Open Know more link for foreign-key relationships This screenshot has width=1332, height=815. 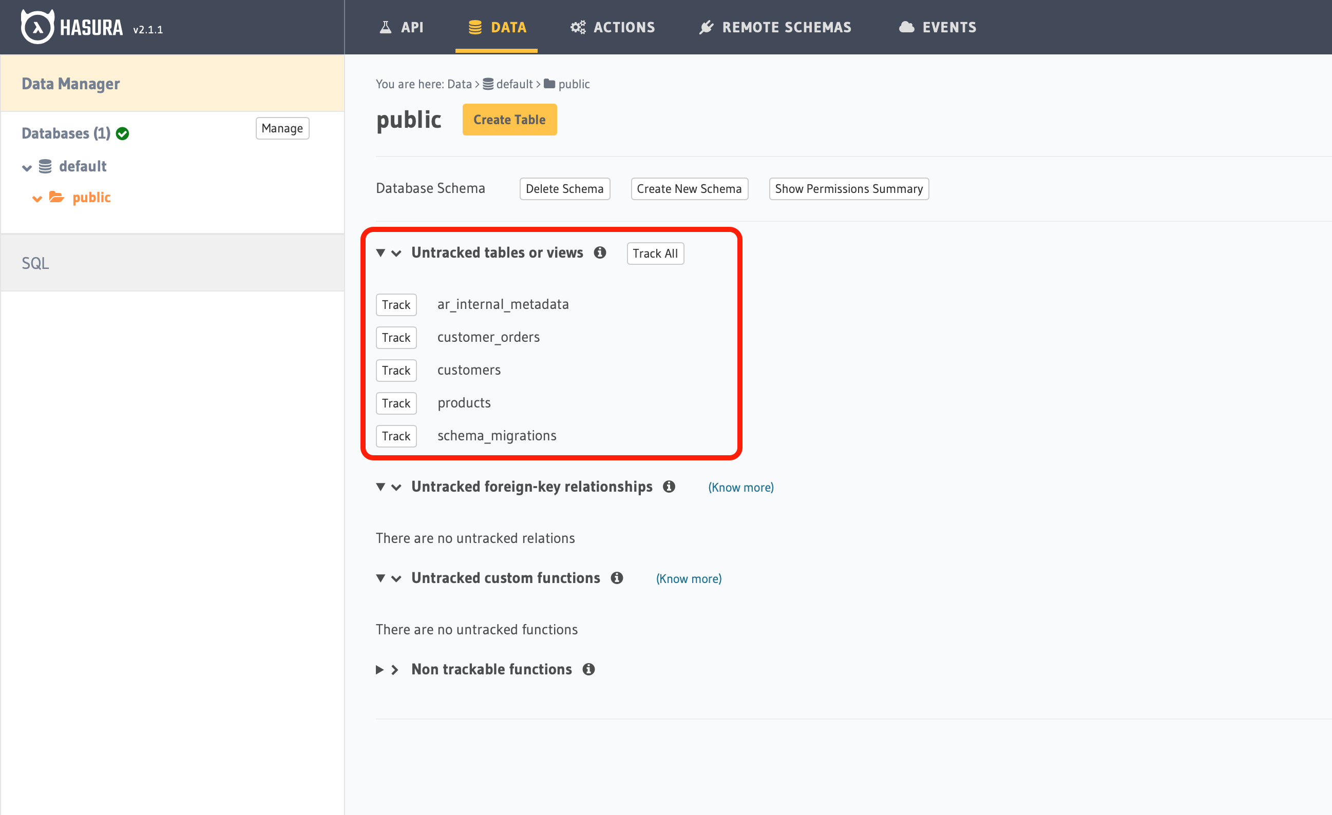click(740, 488)
